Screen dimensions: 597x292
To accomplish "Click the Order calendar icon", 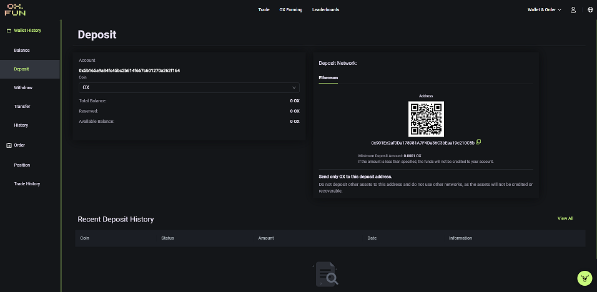I will click(x=9, y=145).
